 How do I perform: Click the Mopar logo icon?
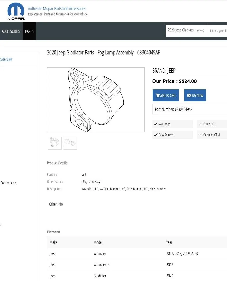pos(16,11)
